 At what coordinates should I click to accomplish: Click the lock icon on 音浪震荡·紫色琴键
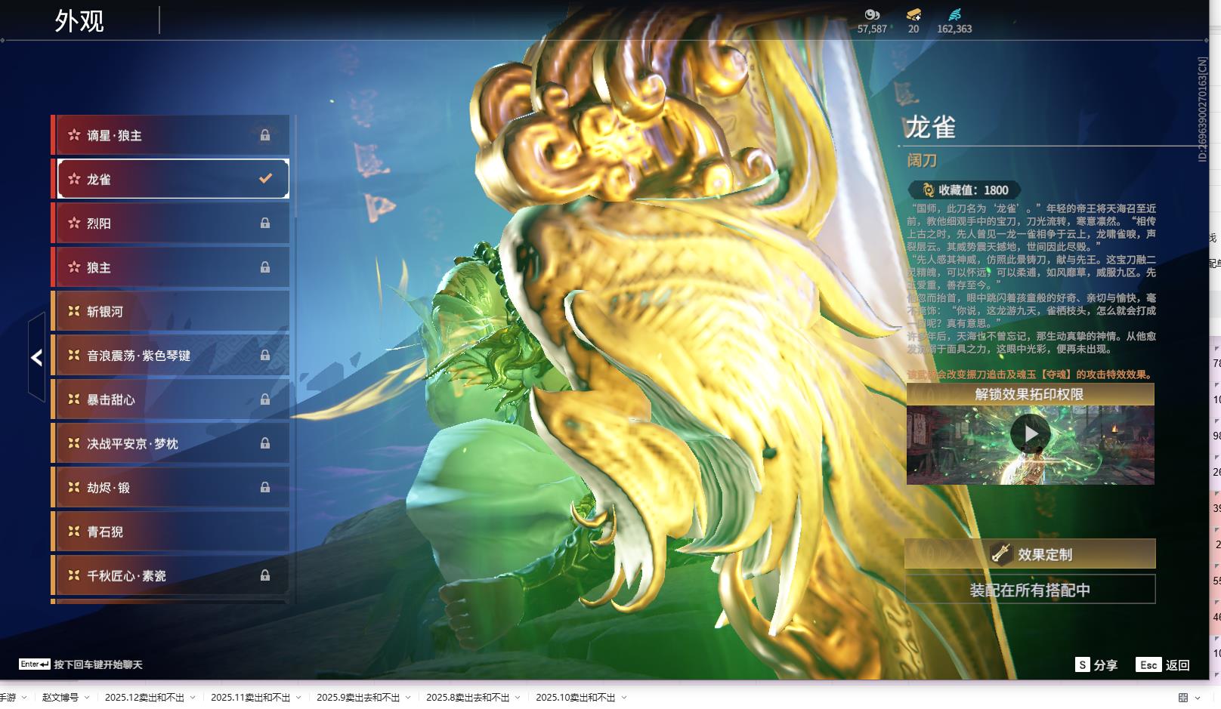pyautogui.click(x=265, y=355)
